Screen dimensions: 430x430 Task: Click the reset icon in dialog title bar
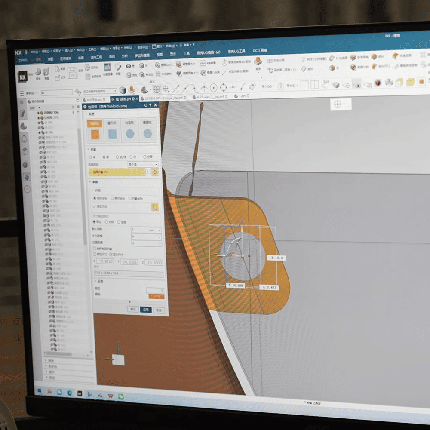[146, 105]
